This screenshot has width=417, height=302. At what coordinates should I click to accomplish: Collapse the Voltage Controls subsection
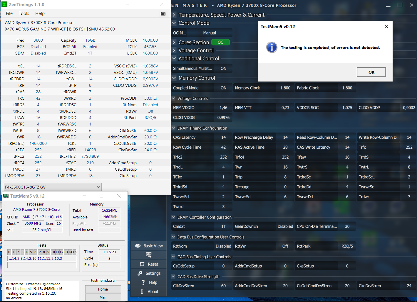pos(173,99)
